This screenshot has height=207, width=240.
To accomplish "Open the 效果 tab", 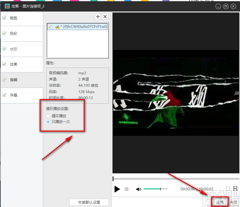I will (22, 65).
